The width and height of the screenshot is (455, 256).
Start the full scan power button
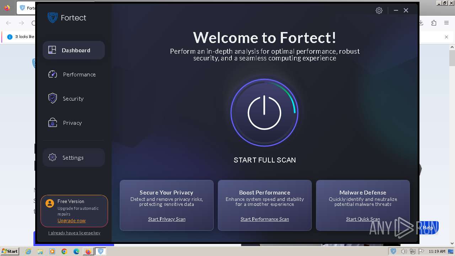point(264,113)
